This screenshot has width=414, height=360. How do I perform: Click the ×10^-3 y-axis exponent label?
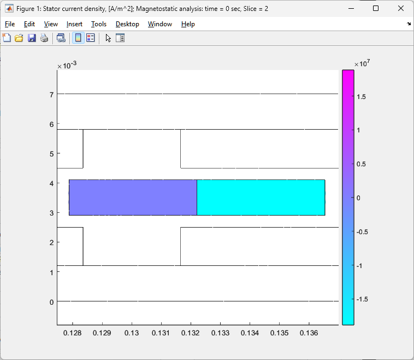[67, 65]
